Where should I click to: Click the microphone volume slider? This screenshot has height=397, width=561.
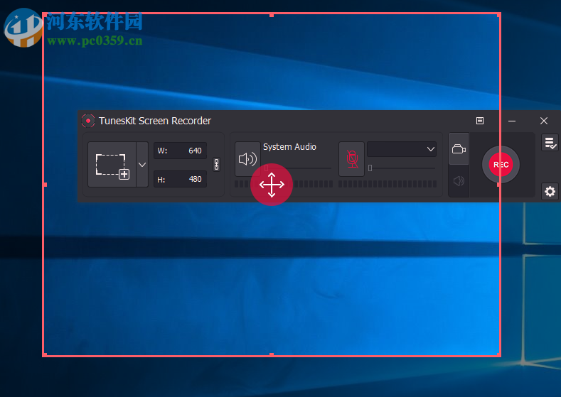(402, 168)
